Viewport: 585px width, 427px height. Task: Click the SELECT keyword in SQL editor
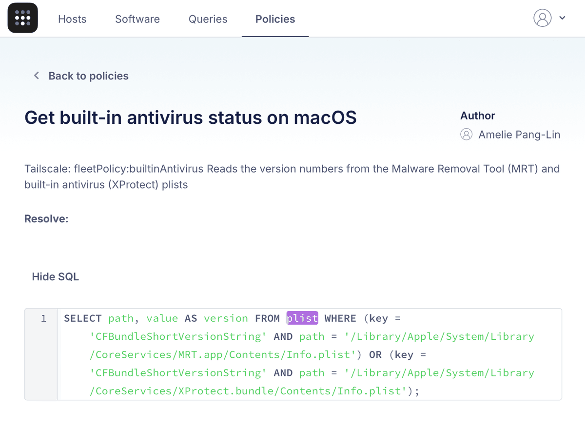pyautogui.click(x=83, y=318)
